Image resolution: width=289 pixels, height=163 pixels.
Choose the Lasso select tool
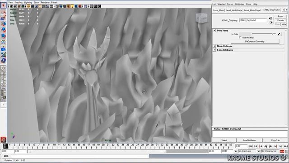click(3, 12)
